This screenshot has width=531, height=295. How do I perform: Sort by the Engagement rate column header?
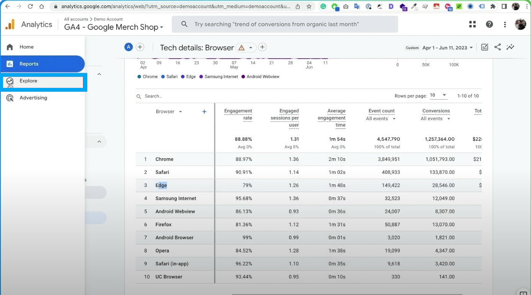(238, 114)
